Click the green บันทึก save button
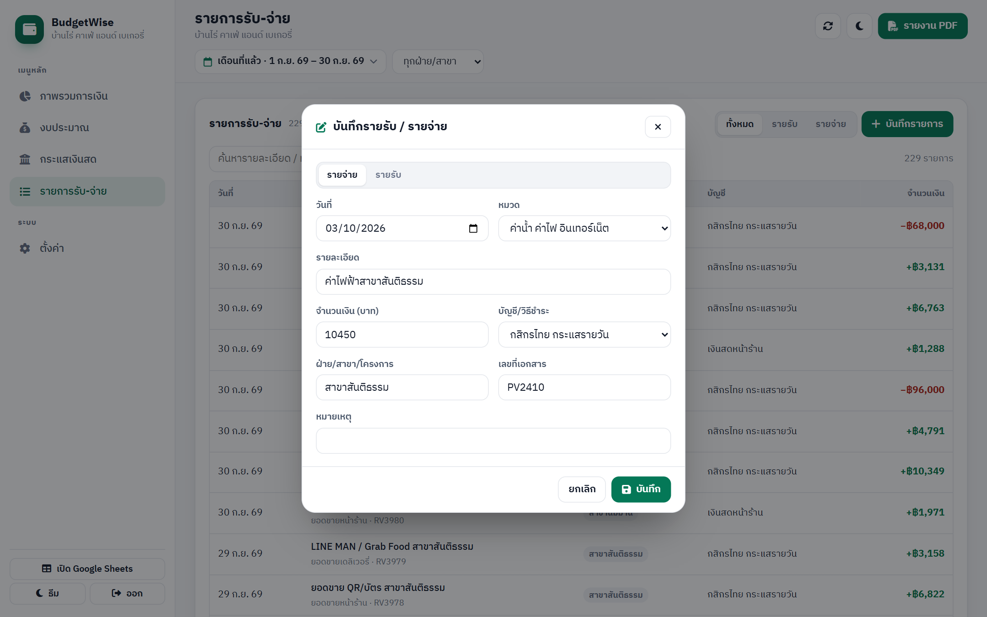987x617 pixels. pyautogui.click(x=641, y=489)
